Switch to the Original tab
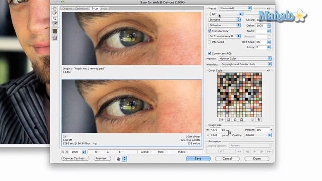Screen dimensions: 322x181 pos(67,8)
